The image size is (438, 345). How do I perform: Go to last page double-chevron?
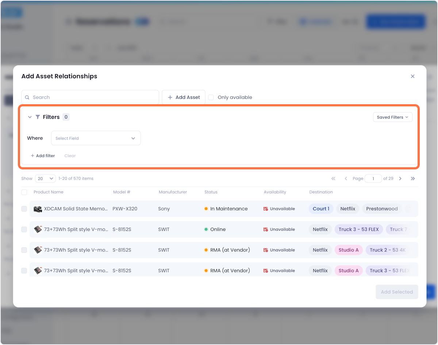413,179
